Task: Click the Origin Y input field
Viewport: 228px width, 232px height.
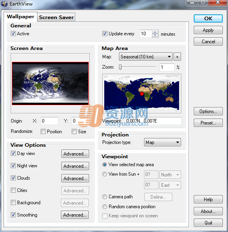Action: tap(80, 121)
